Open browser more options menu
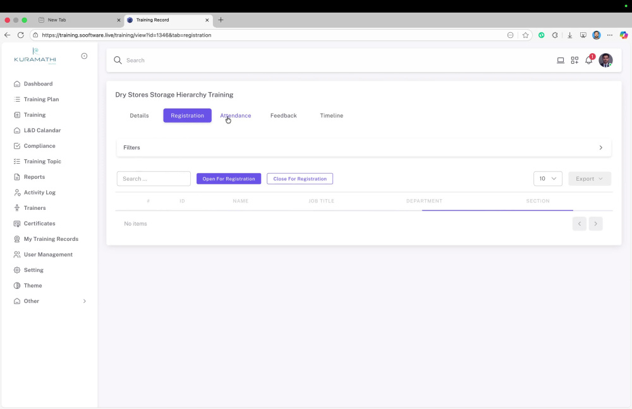This screenshot has width=632, height=409. click(610, 35)
